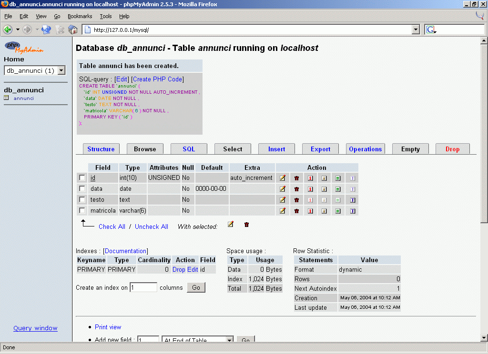
Task: Select the testo field checkbox
Action: pos(82,200)
